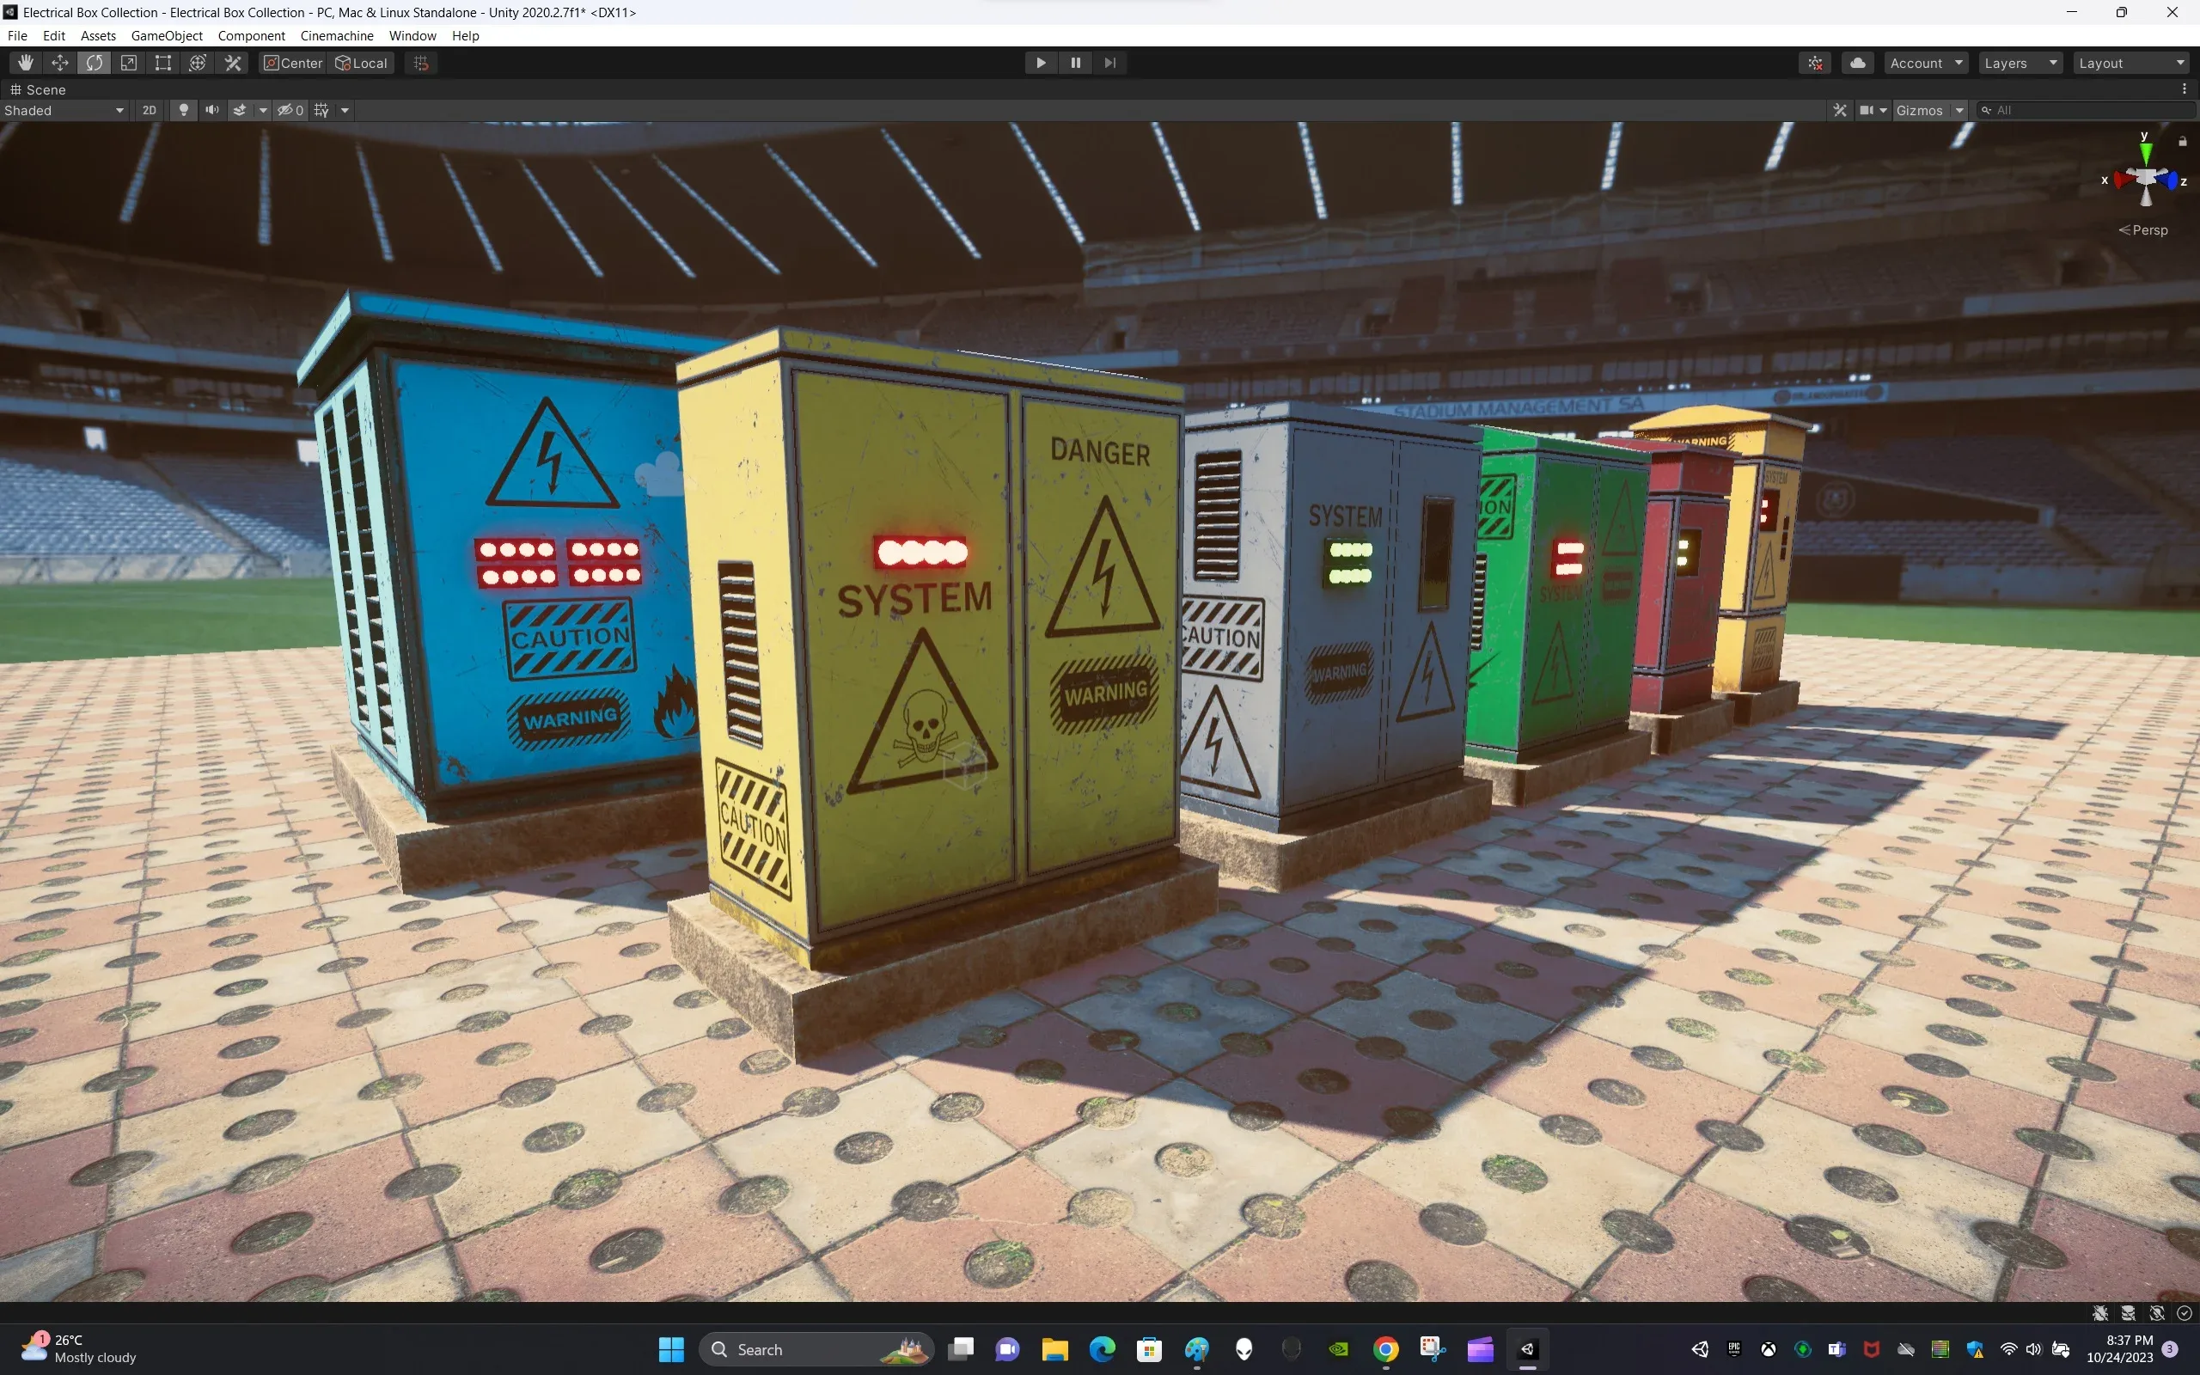The width and height of the screenshot is (2200, 1375).
Task: Click the blue Z axis gizmo cone
Action: coord(2170,180)
